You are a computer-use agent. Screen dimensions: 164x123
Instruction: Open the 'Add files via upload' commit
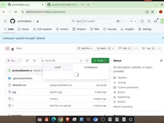coord(60,106)
